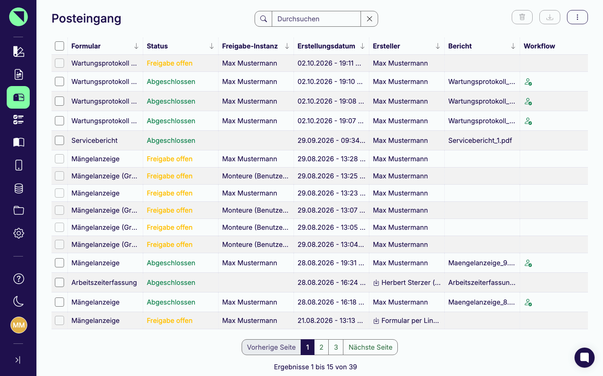The height and width of the screenshot is (376, 603).
Task: Open the settings gear in sidebar
Action: tap(18, 233)
